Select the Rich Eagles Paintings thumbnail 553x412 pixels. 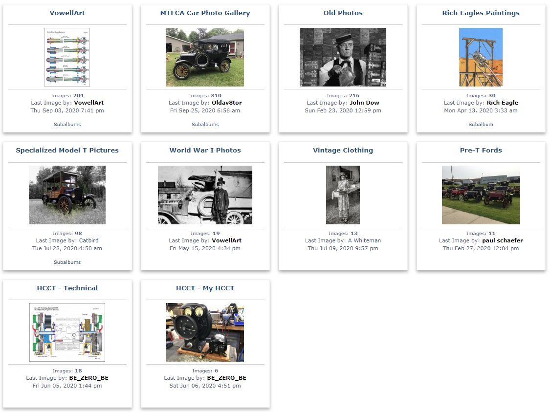481,57
